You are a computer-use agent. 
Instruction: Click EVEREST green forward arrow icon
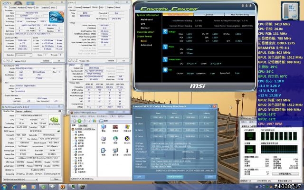pyautogui.click(x=79, y=121)
